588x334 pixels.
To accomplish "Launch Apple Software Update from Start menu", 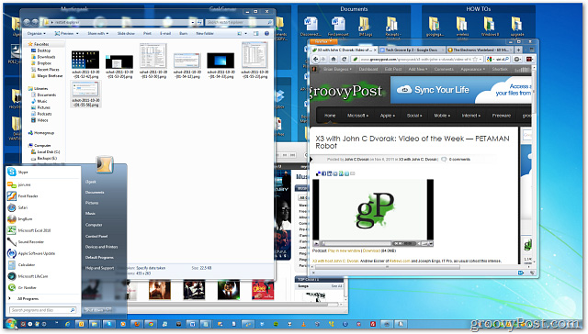I will 43,253.
